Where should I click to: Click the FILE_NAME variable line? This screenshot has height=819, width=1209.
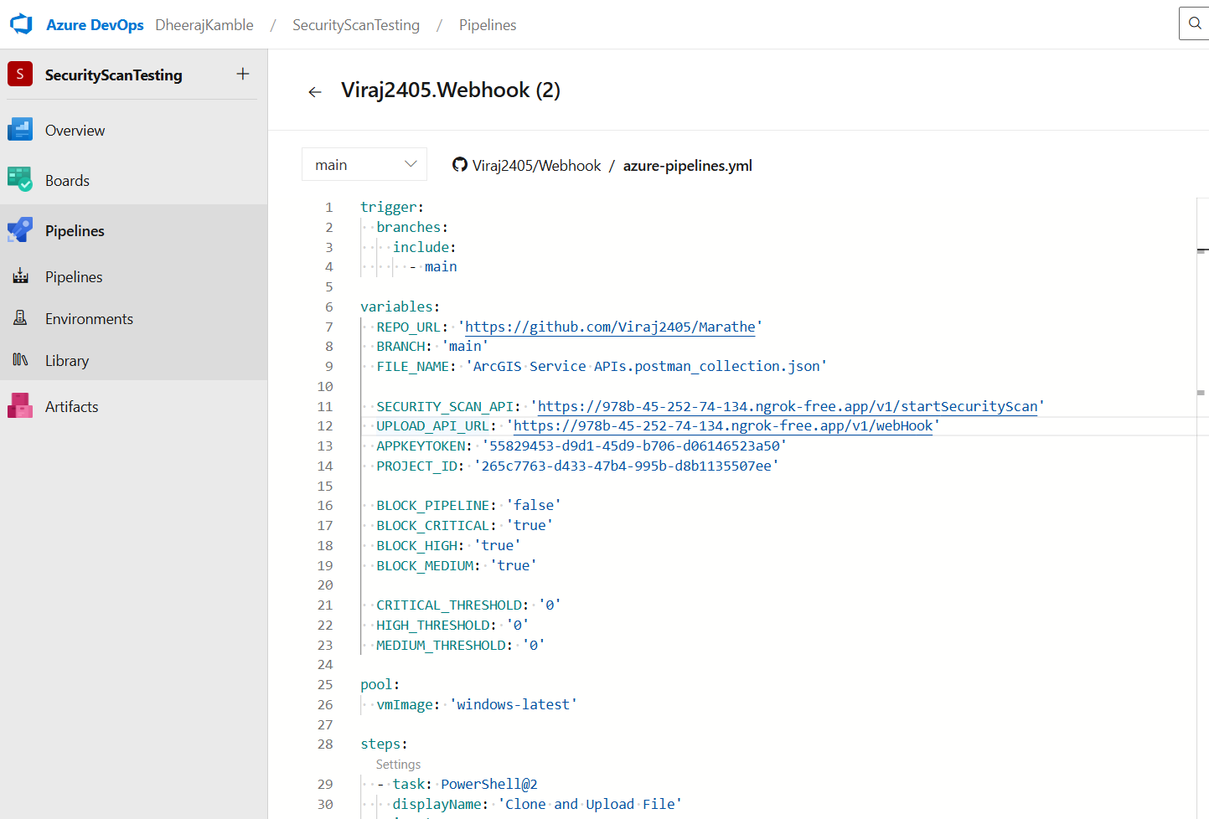pos(602,366)
